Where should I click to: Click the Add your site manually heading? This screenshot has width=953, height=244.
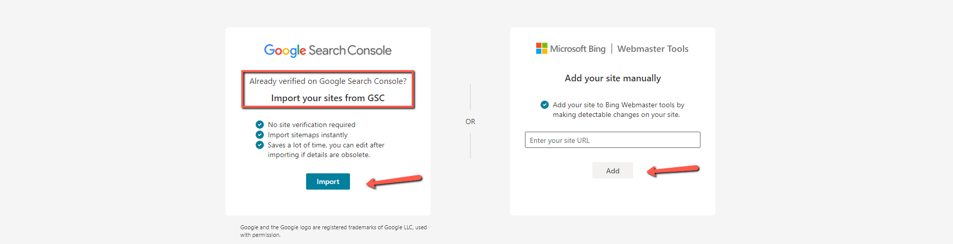pos(613,78)
